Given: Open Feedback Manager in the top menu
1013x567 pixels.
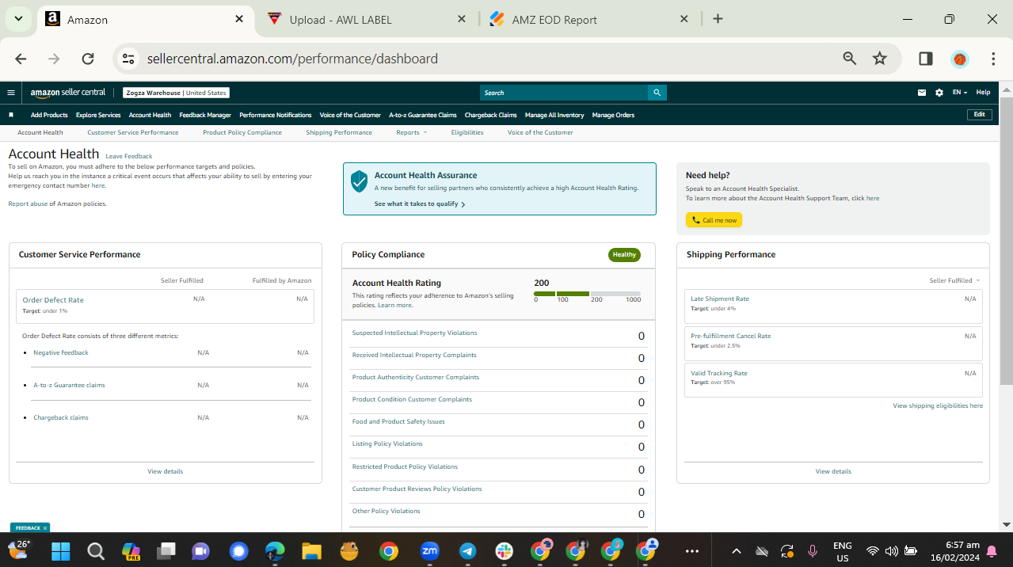Looking at the screenshot, I should coord(205,115).
